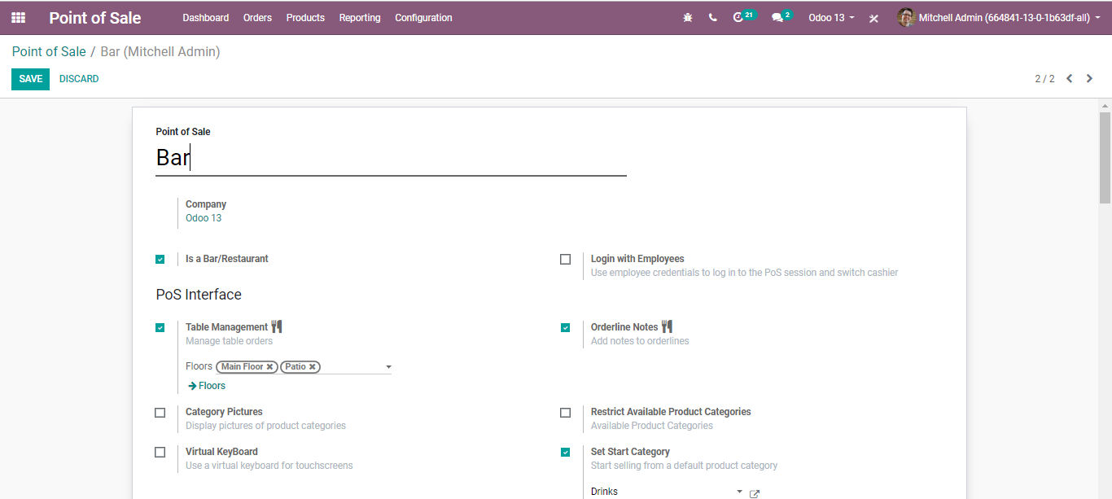Uncheck Is a Bar/Restaurant checkbox
This screenshot has height=499, width=1112.
[x=160, y=260]
